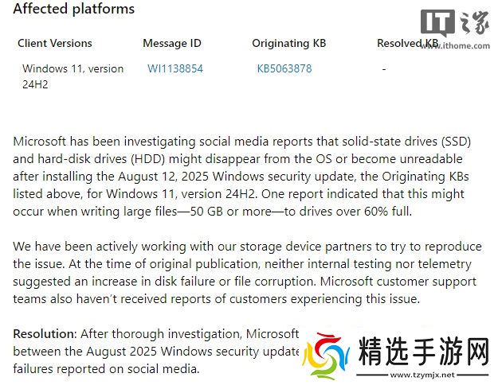Open the KB5063878 originating KB link
498x385 pixels.
point(284,68)
